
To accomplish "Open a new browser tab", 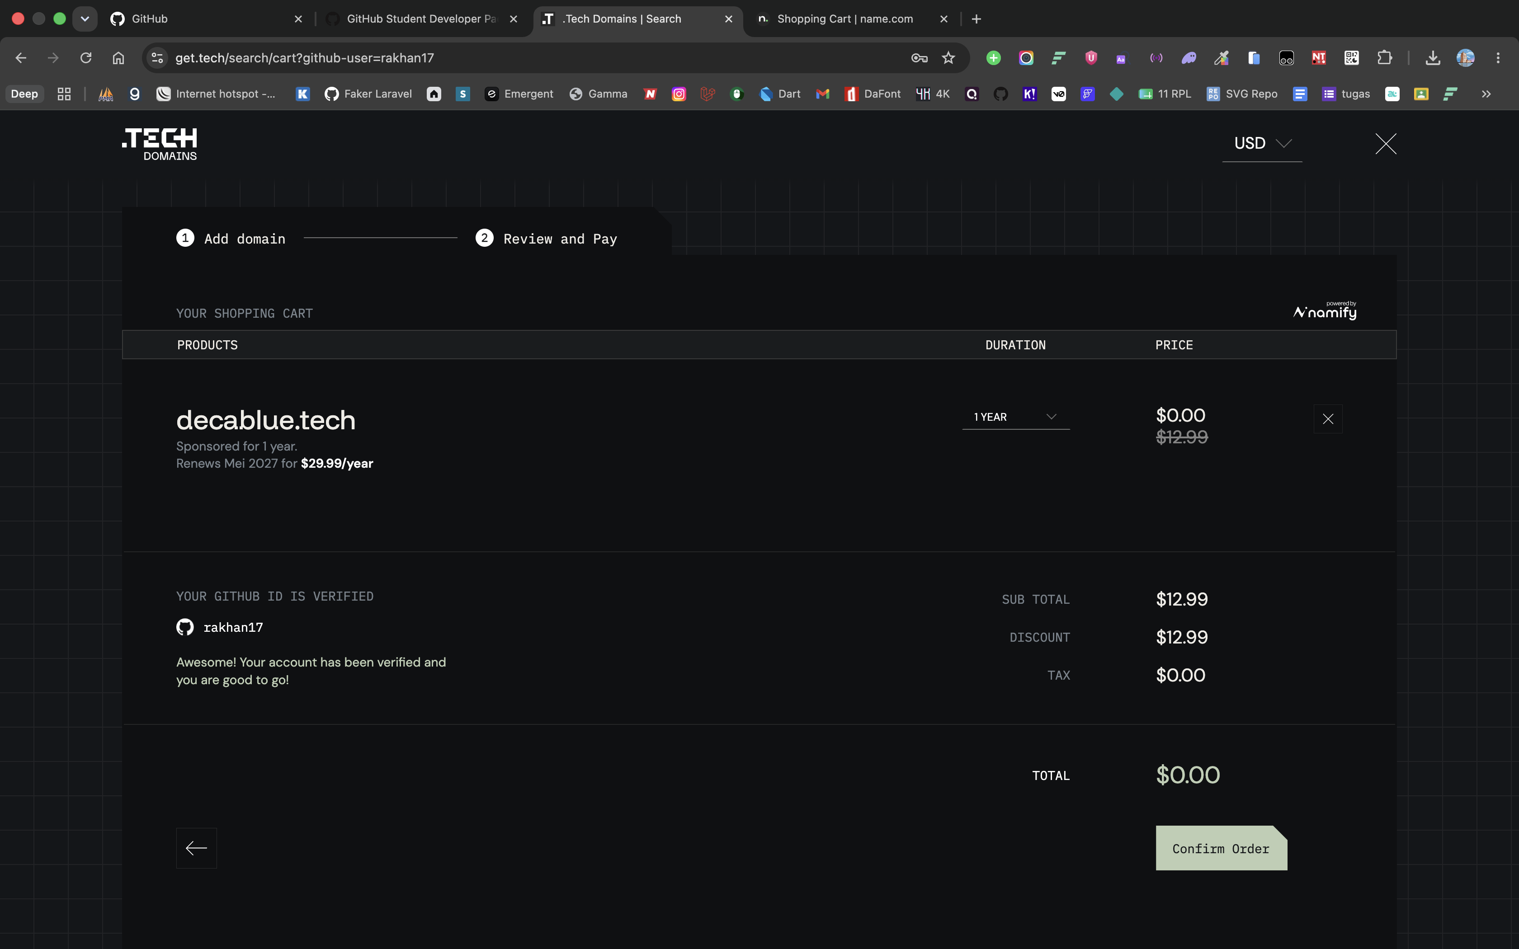I will coord(976,19).
